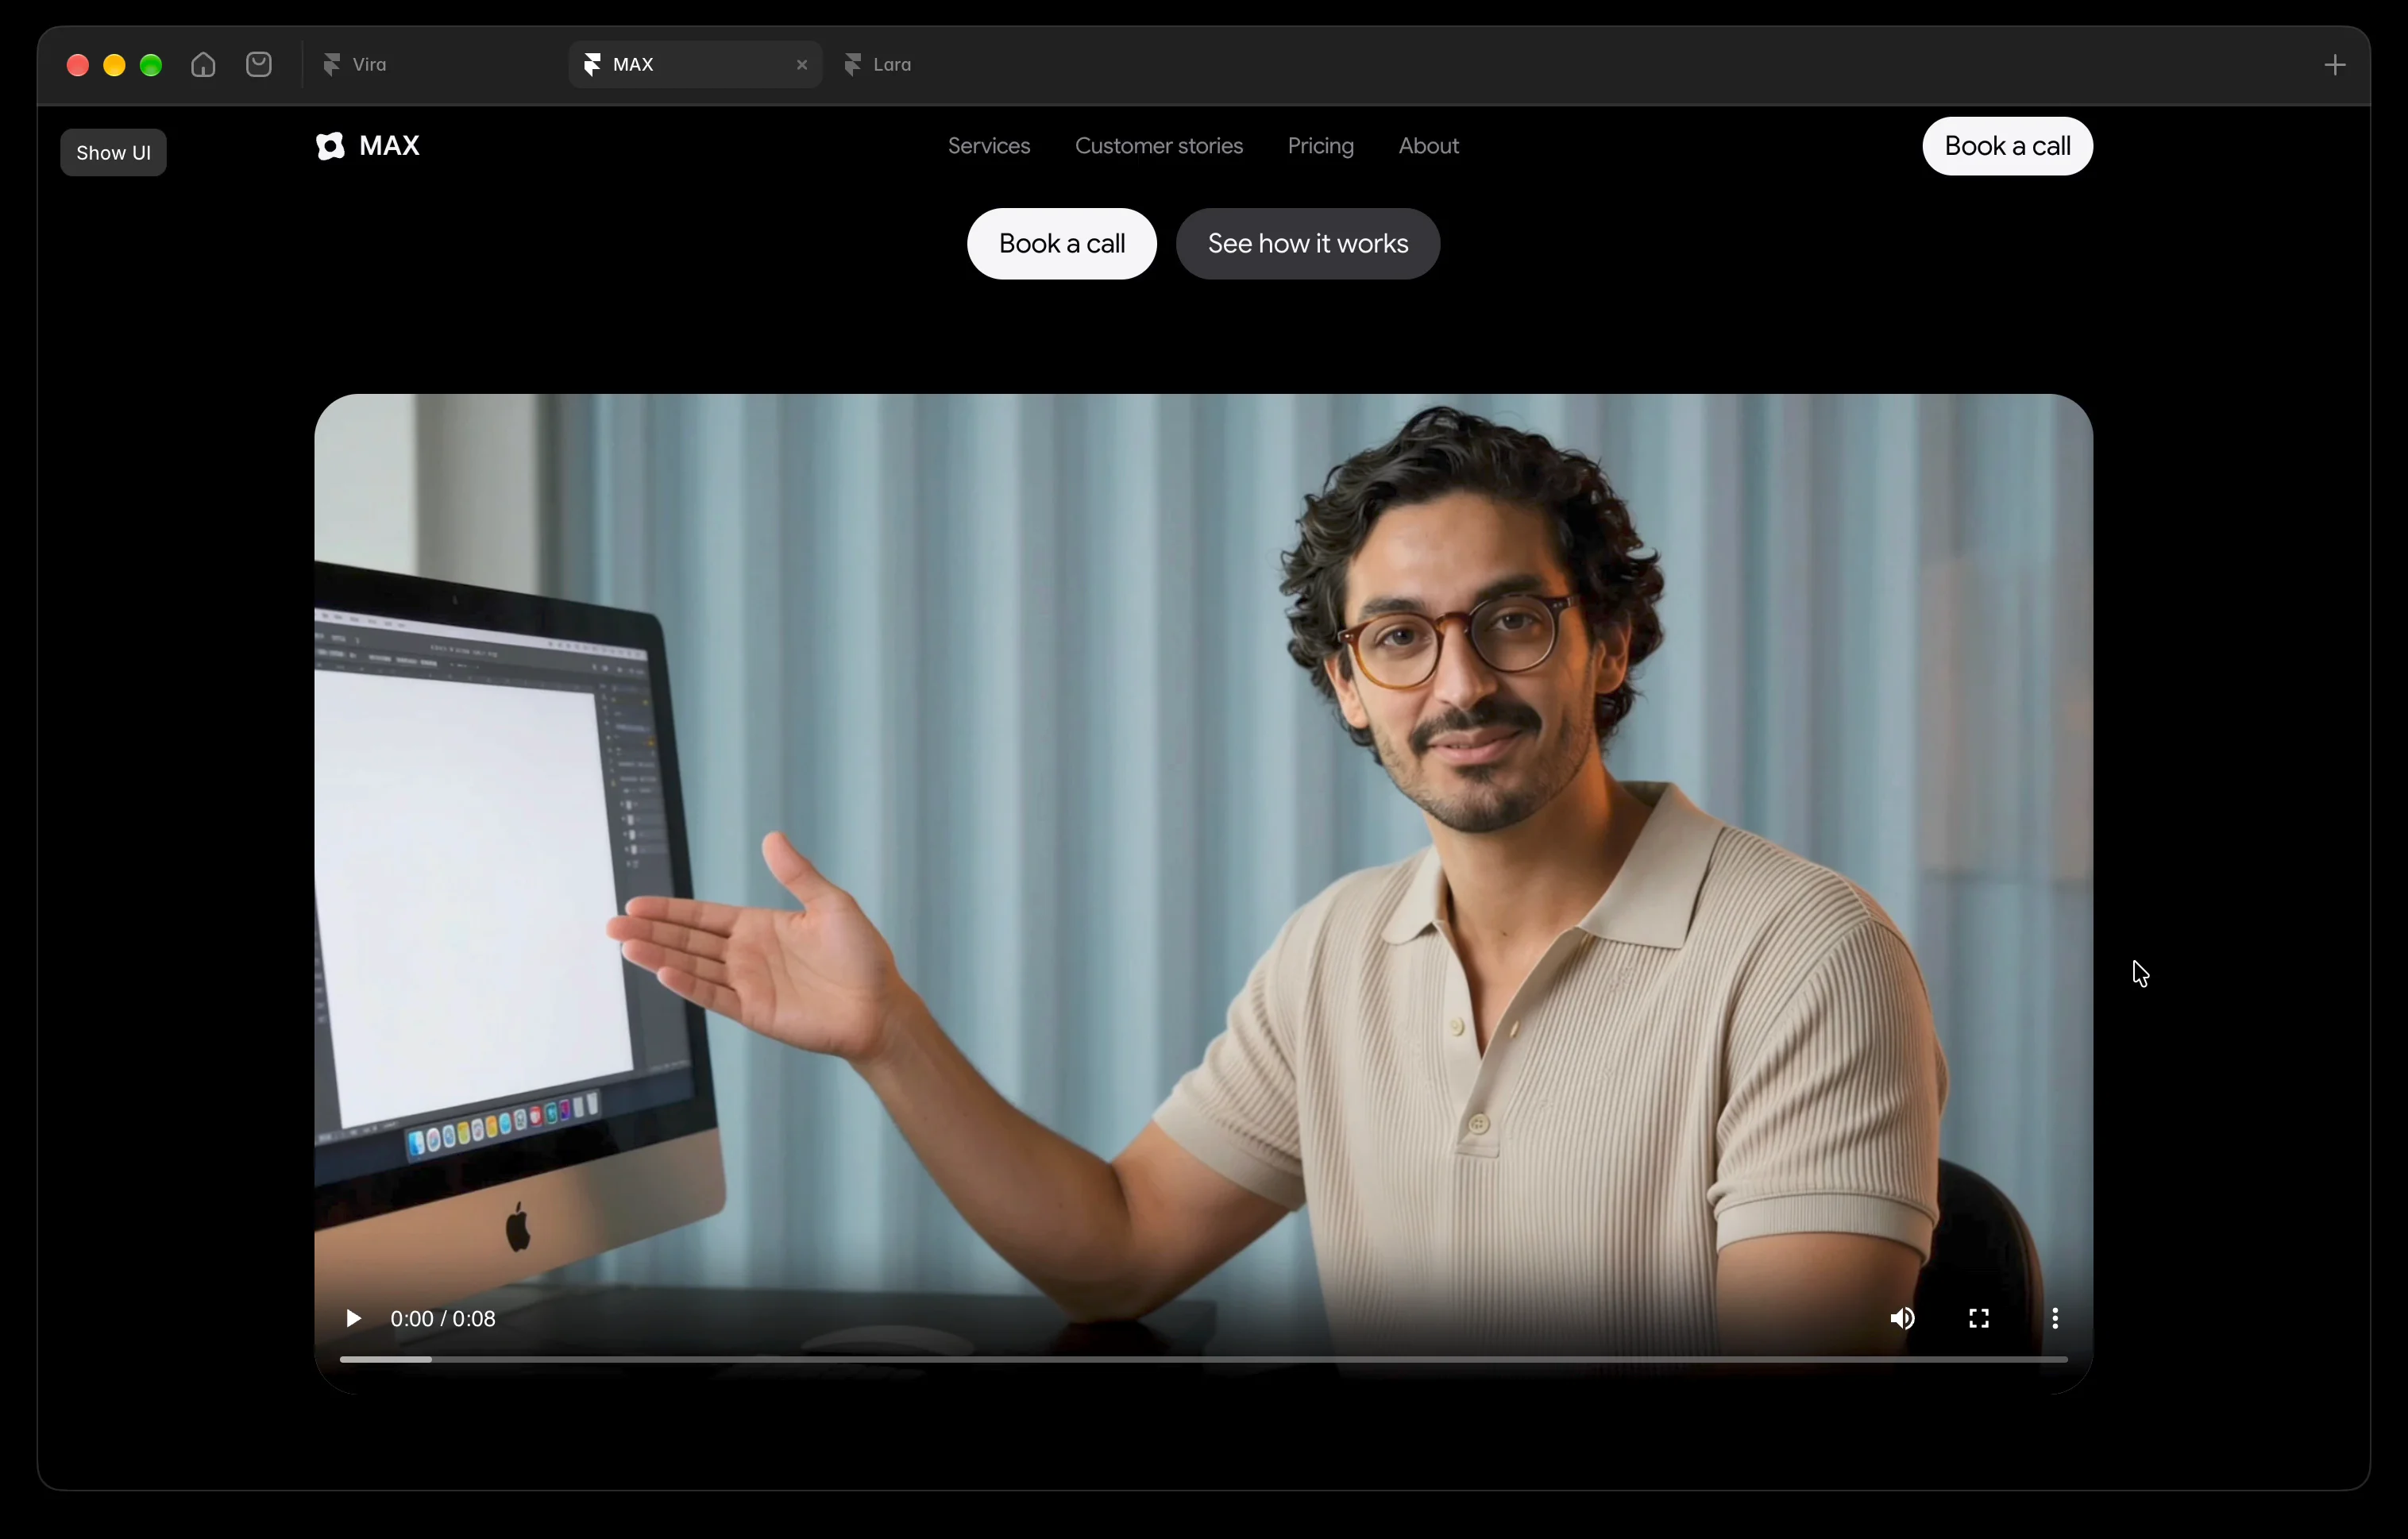This screenshot has height=1539, width=2408.
Task: Switch to the Lara tab
Action: 878,65
